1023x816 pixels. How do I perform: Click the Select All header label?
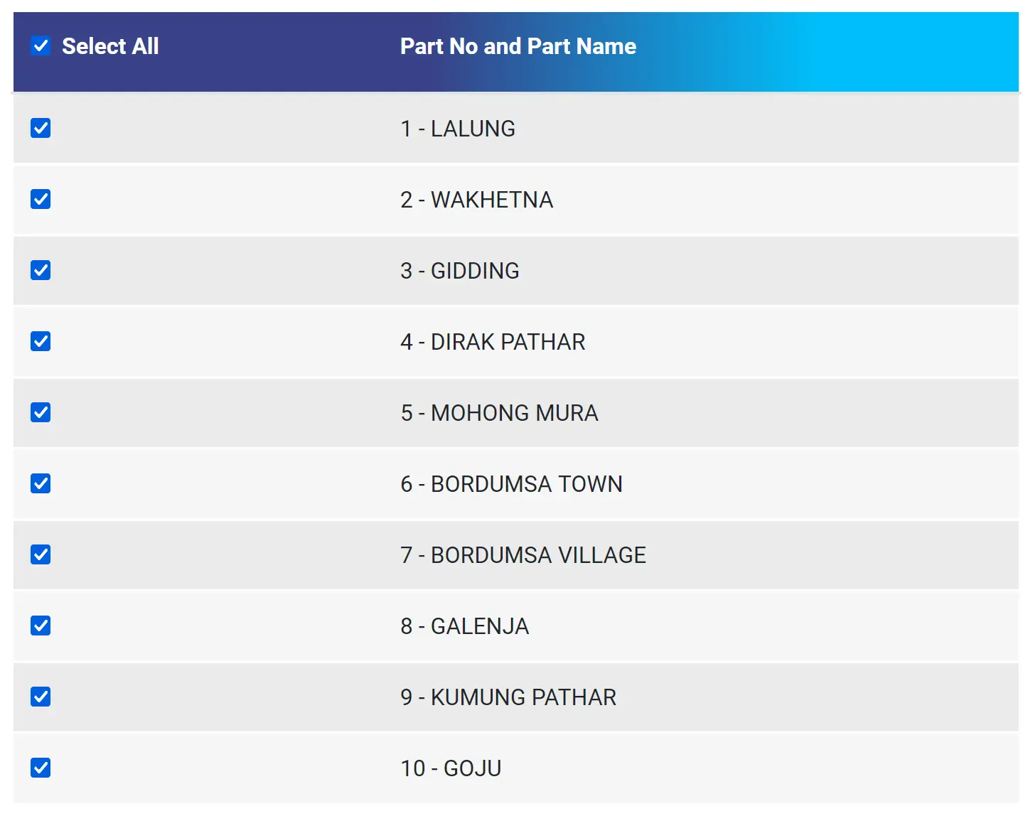pyautogui.click(x=110, y=45)
